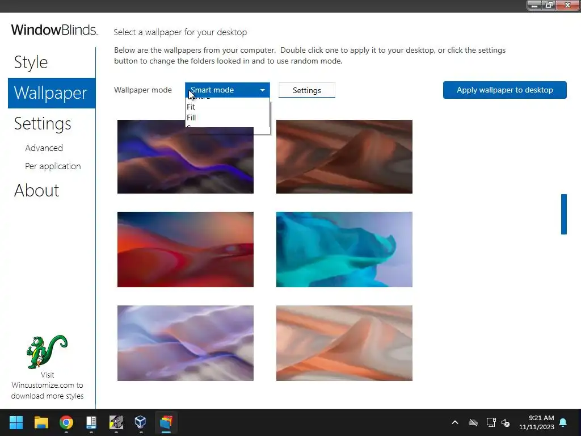Select the teal and cyan wallpaper thumbnail

coord(344,249)
